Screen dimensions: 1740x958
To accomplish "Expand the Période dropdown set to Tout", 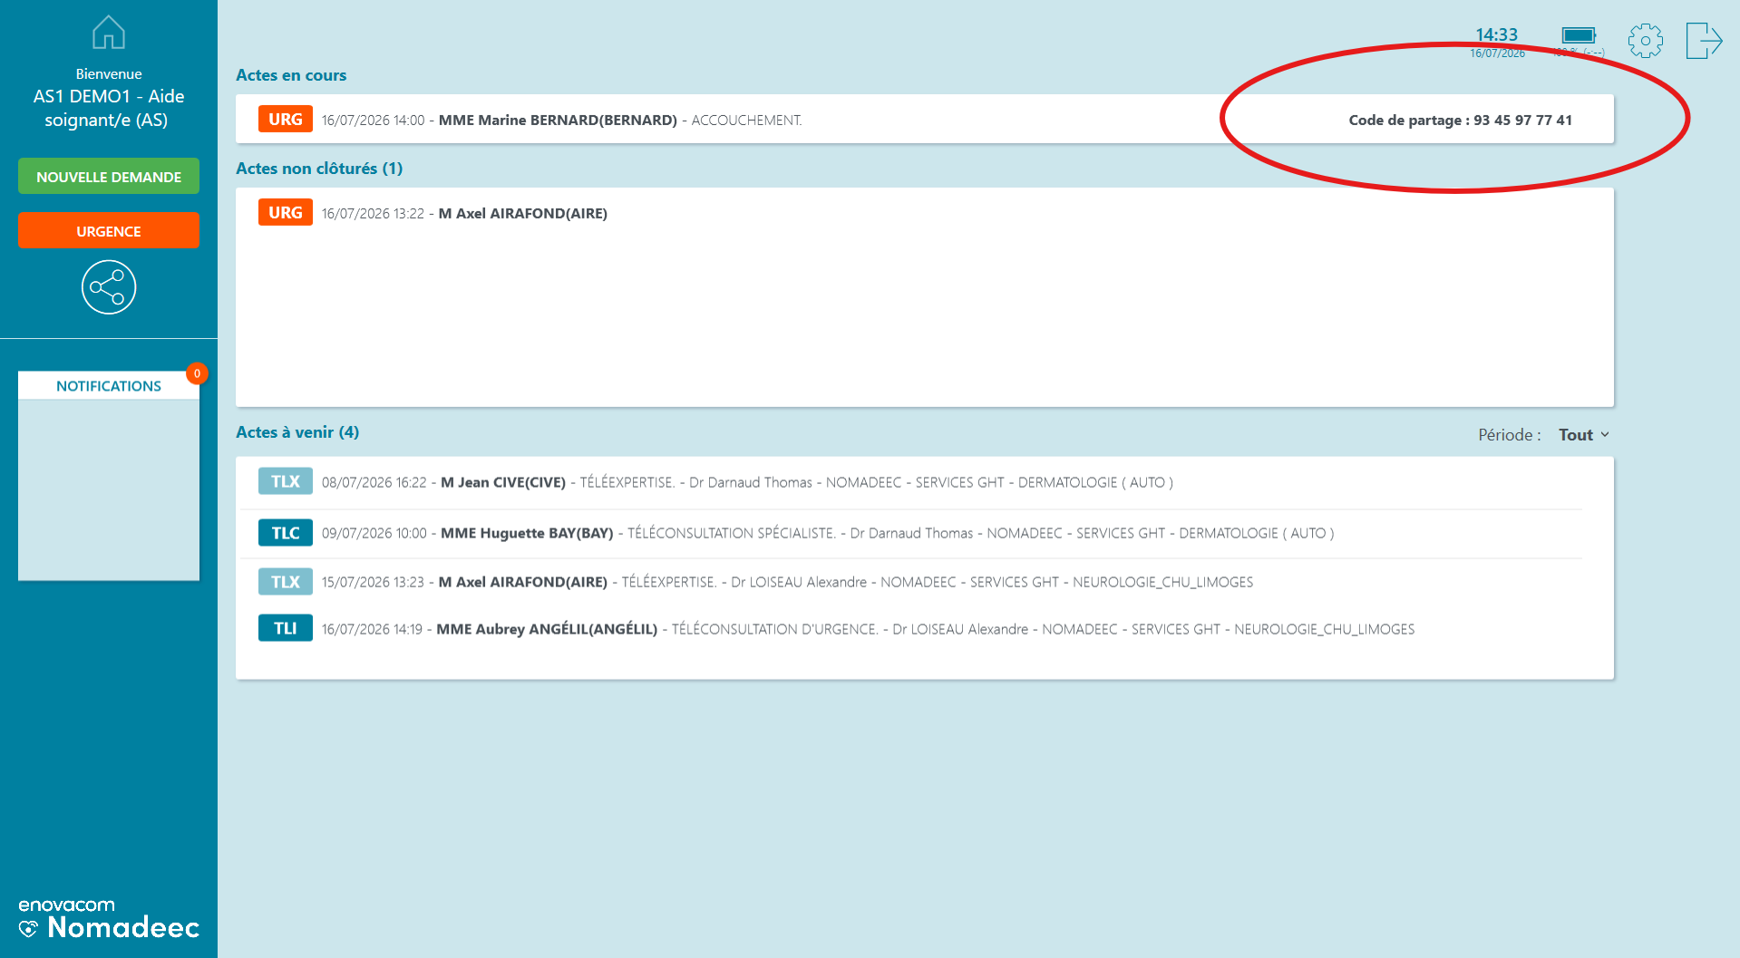I will coord(1584,435).
